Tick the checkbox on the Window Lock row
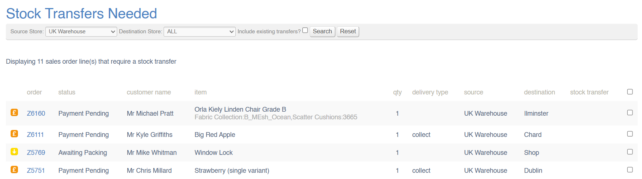The image size is (642, 179). pyautogui.click(x=630, y=152)
